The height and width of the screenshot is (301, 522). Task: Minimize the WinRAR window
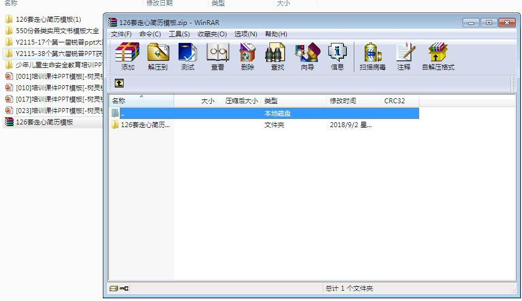pyautogui.click(x=471, y=23)
